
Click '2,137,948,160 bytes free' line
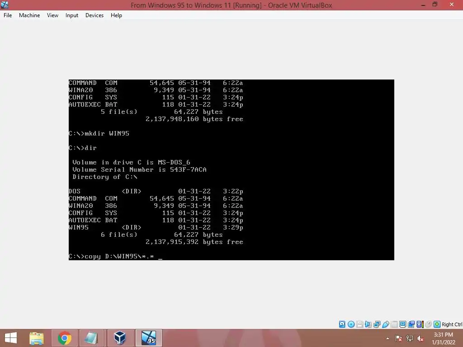coord(194,119)
